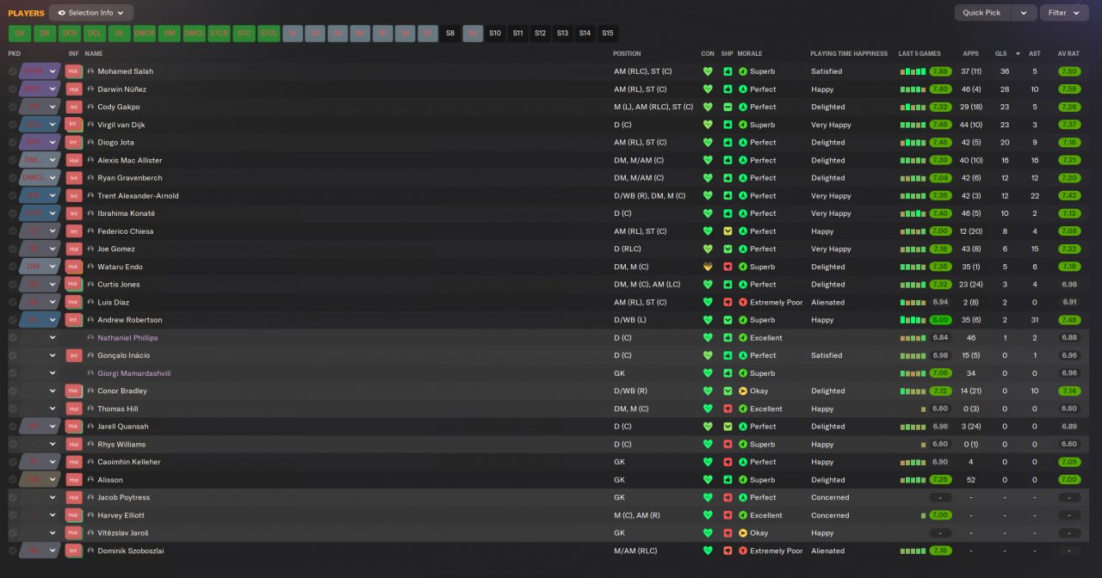Click the Morale column header
Image resolution: width=1102 pixels, height=578 pixels.
[x=750, y=53]
